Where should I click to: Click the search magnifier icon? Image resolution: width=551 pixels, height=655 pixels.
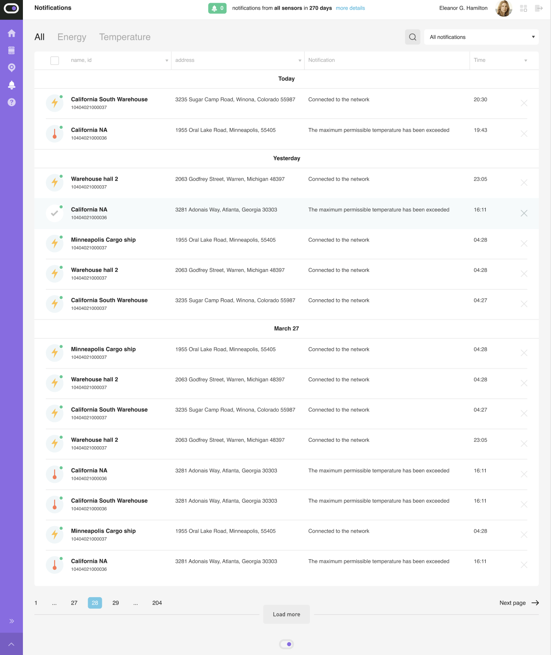(413, 37)
